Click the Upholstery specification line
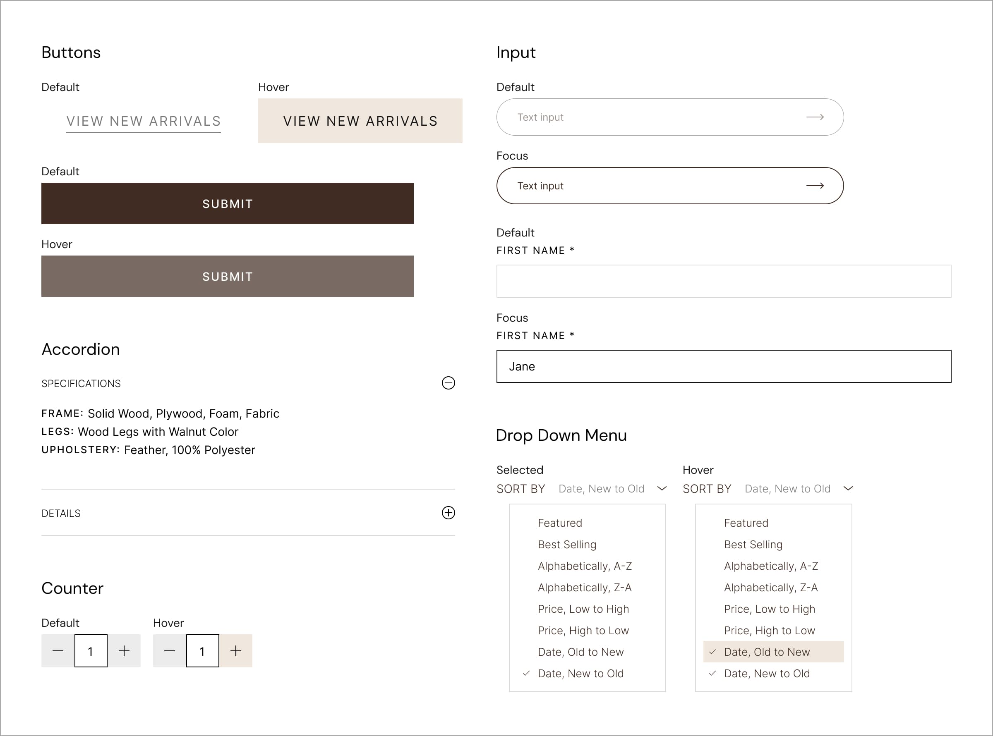993x736 pixels. point(149,450)
